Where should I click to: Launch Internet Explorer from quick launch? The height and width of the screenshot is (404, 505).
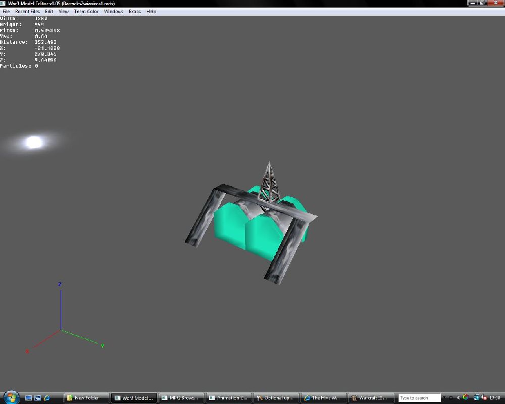(46, 398)
